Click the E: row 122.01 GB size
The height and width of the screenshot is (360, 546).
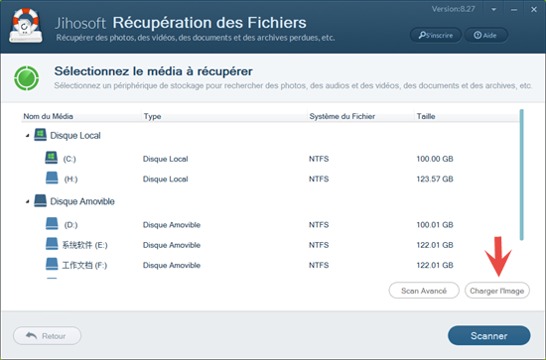(x=435, y=245)
